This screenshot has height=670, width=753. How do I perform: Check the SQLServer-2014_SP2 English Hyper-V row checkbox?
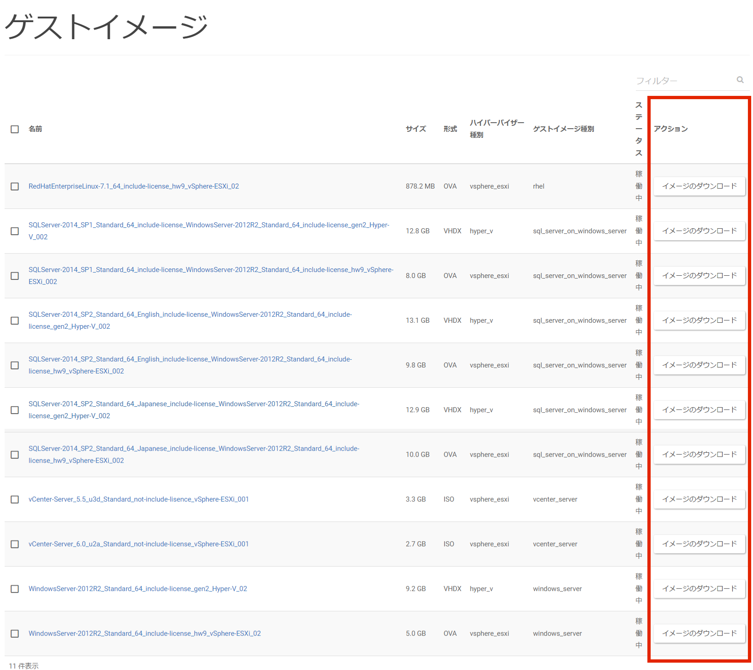tap(15, 320)
